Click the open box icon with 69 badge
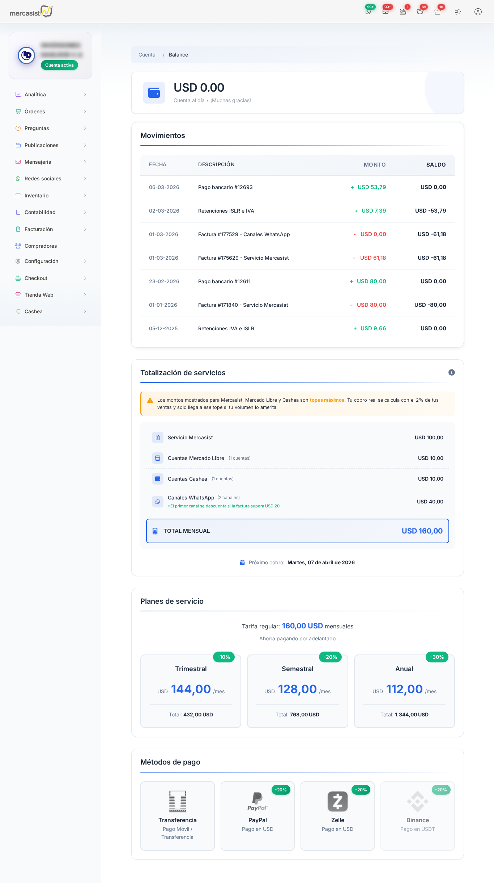This screenshot has width=494, height=883. point(420,12)
